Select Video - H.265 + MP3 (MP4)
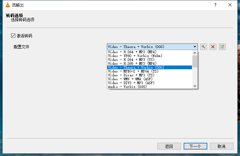 [150, 63]
